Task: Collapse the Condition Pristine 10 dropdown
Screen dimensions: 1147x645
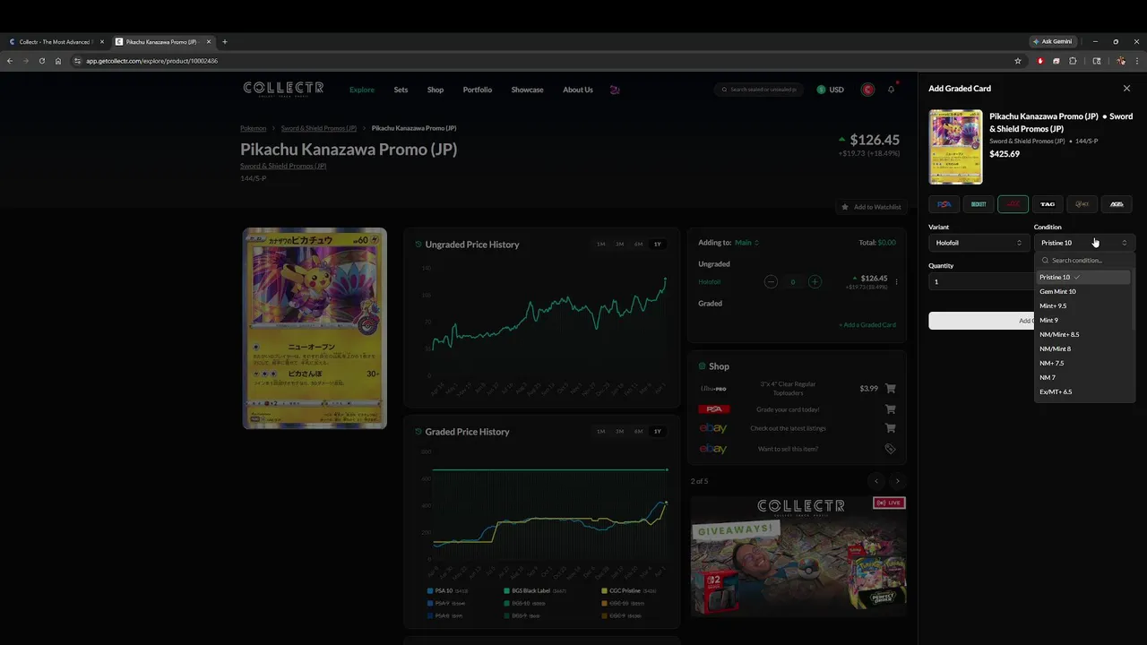Action: (x=1083, y=243)
